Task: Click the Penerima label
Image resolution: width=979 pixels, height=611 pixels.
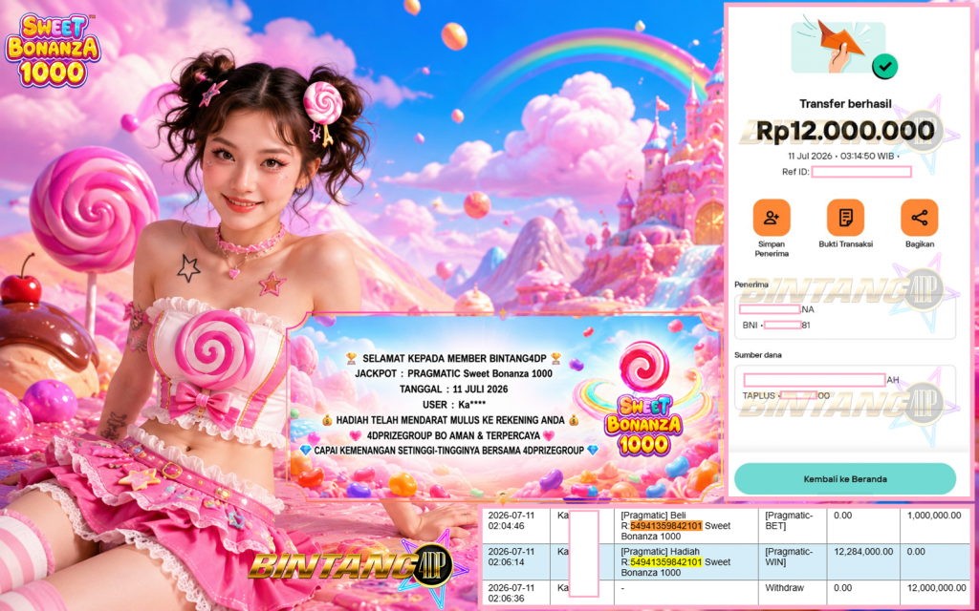Action: tap(751, 284)
